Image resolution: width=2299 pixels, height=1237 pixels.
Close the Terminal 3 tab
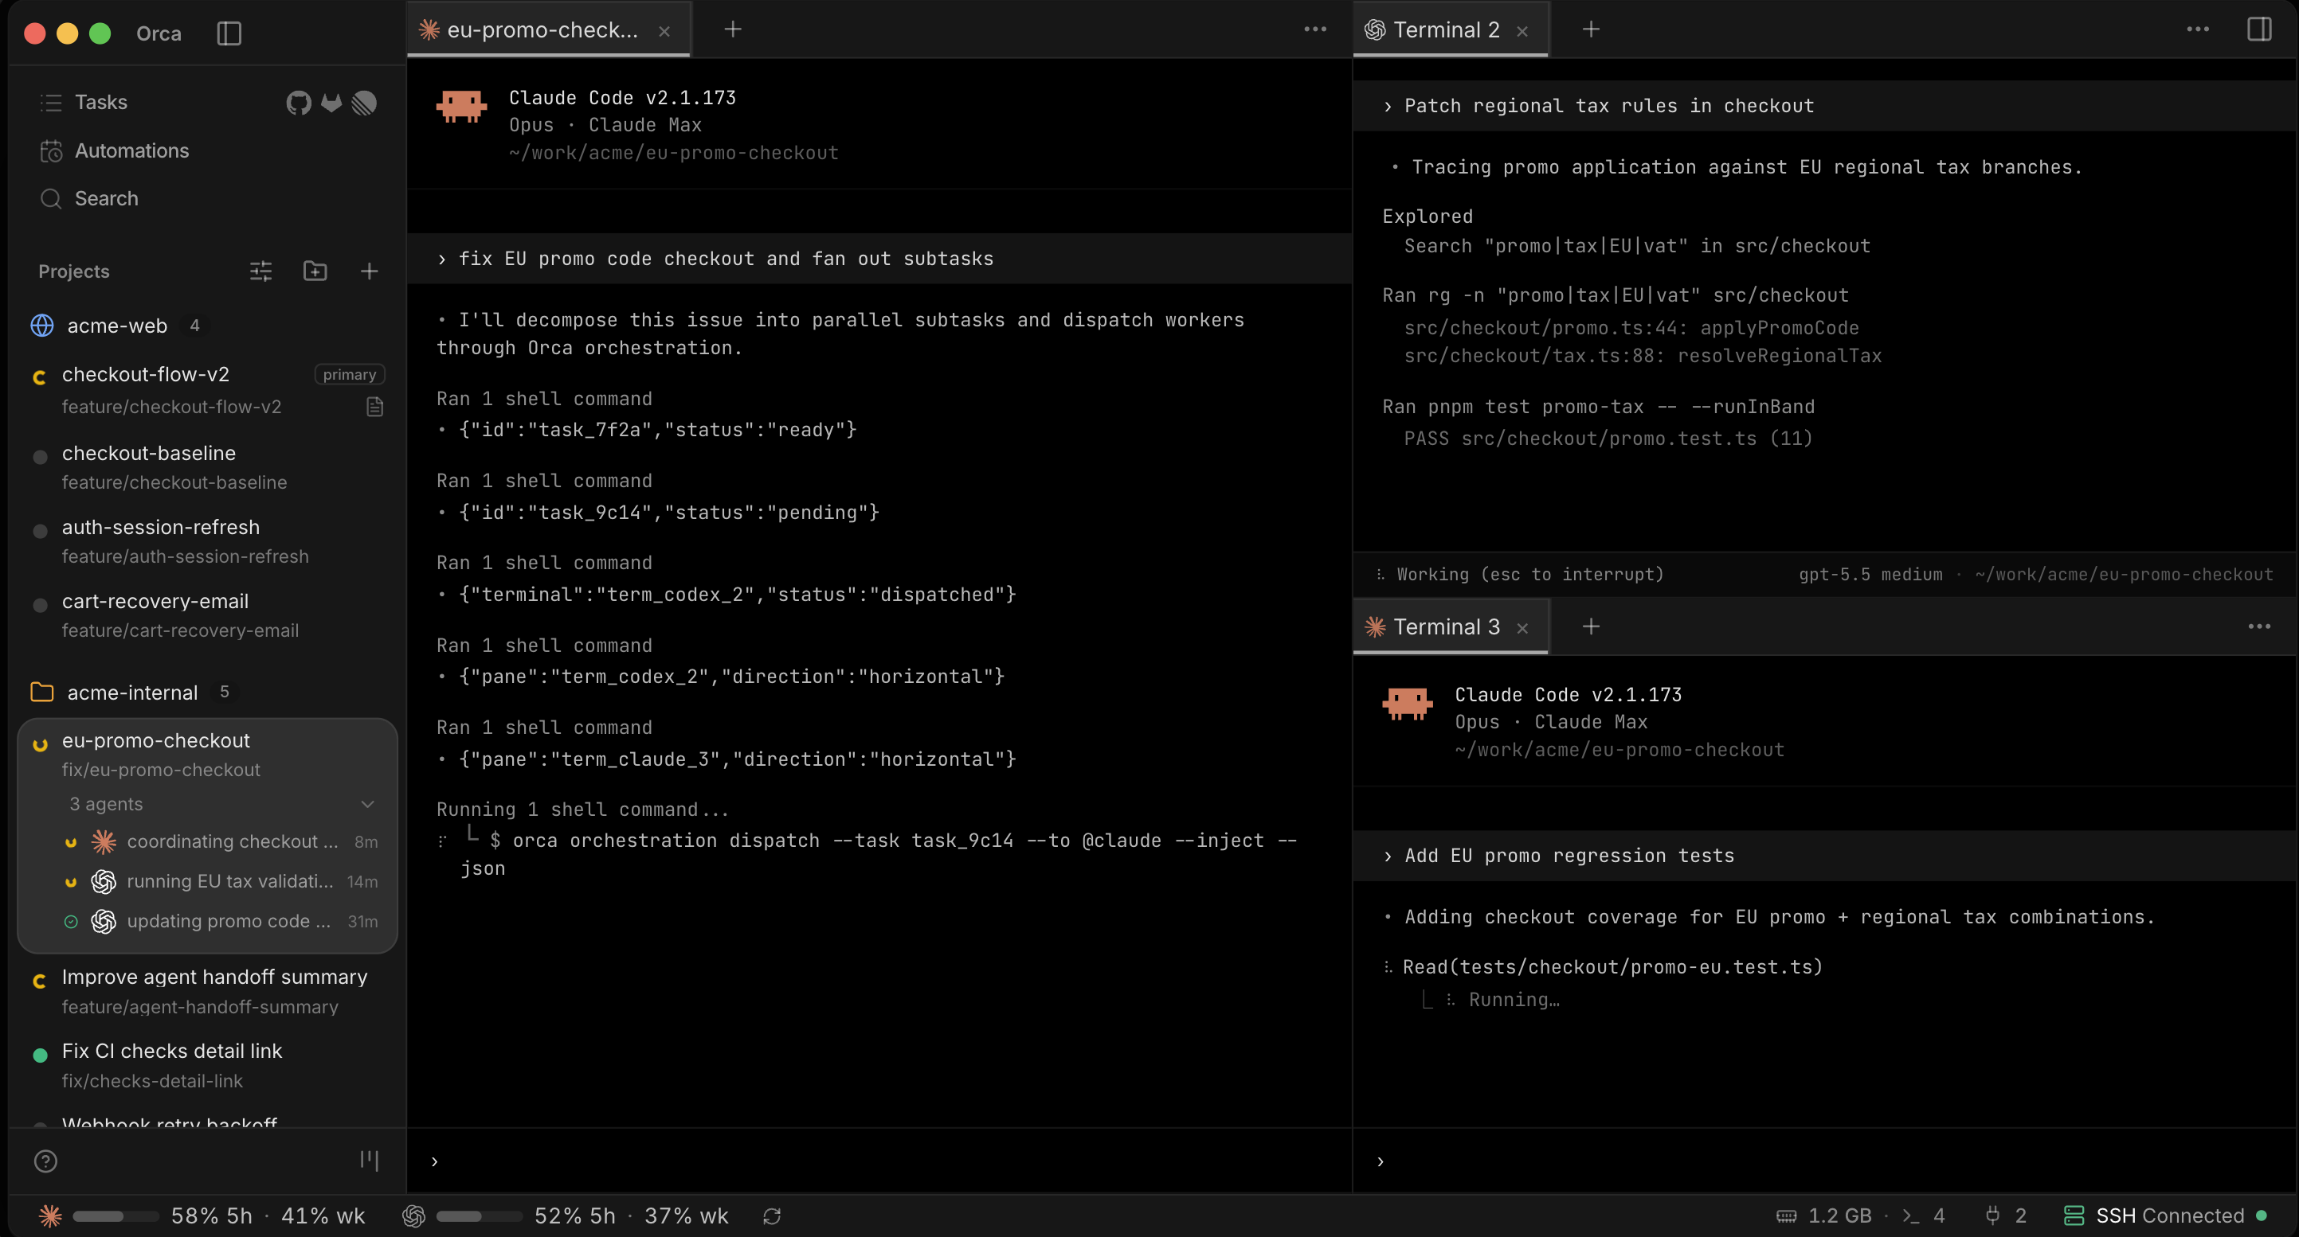tap(1522, 629)
